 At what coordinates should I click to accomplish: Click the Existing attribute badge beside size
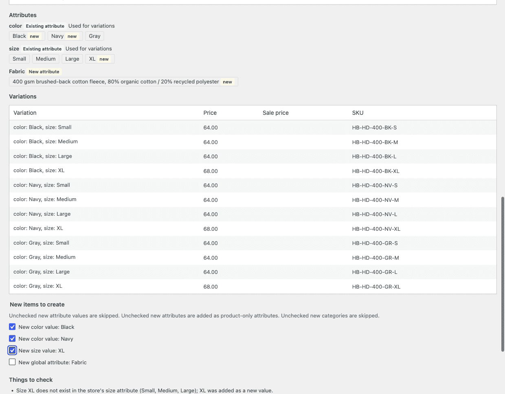[42, 49]
